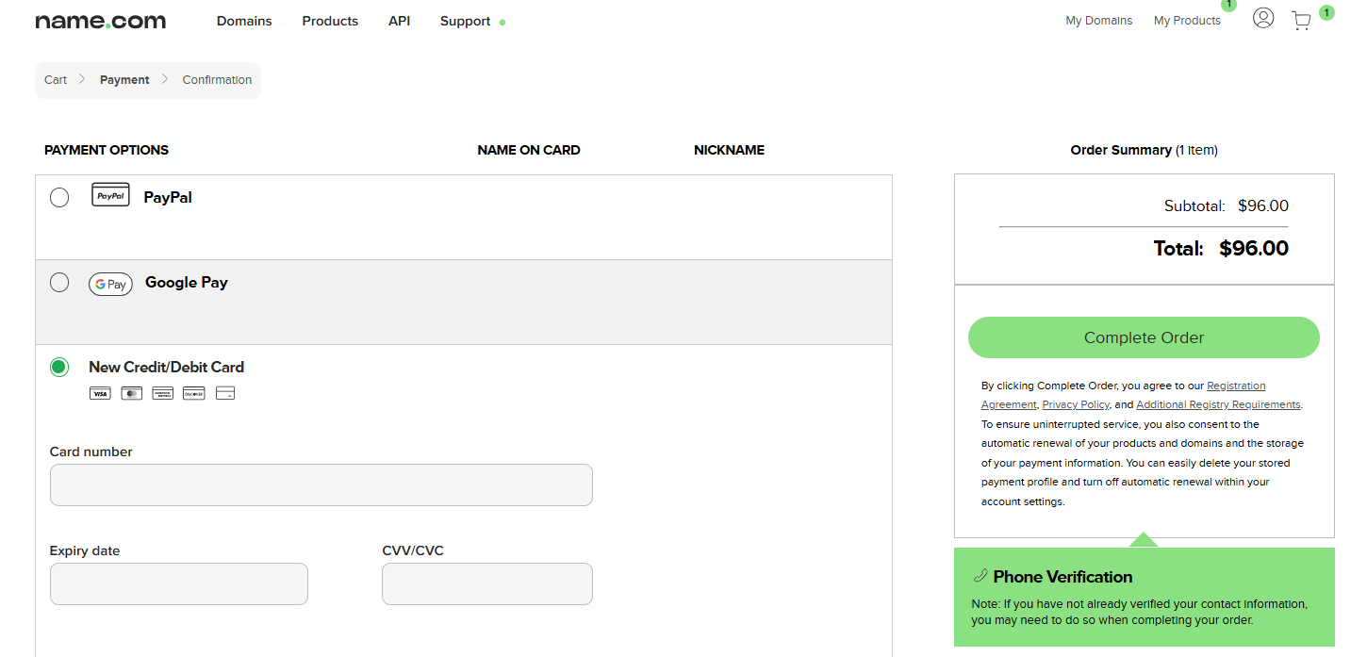Open the Products menu
The width and height of the screenshot is (1367, 657).
330,21
